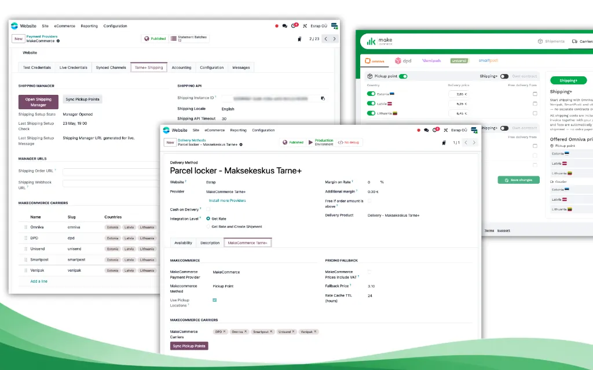The image size is (593, 370).
Task: Switch to the Live Credentials tab
Action: coord(74,68)
